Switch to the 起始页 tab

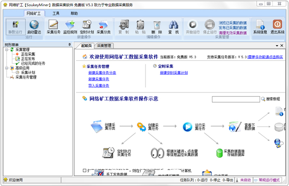click(x=86, y=46)
